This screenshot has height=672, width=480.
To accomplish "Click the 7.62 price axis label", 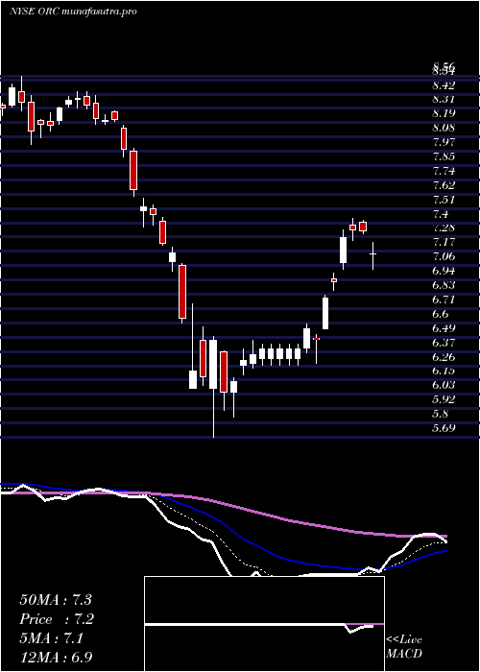I will tap(444, 185).
